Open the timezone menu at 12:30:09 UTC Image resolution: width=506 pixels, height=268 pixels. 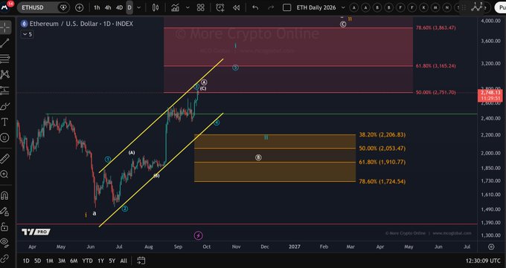pos(483,261)
